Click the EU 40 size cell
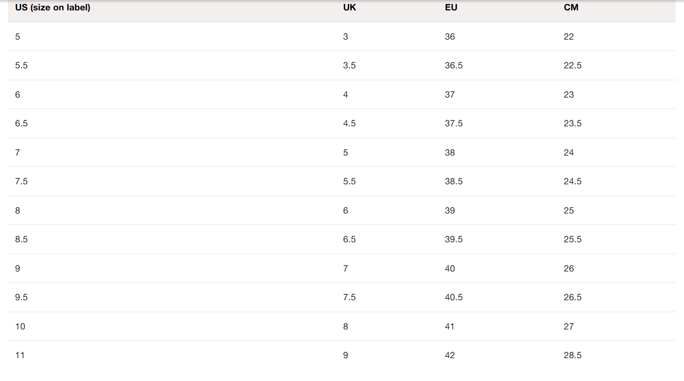Viewport: 684px width, 381px height. 450,269
